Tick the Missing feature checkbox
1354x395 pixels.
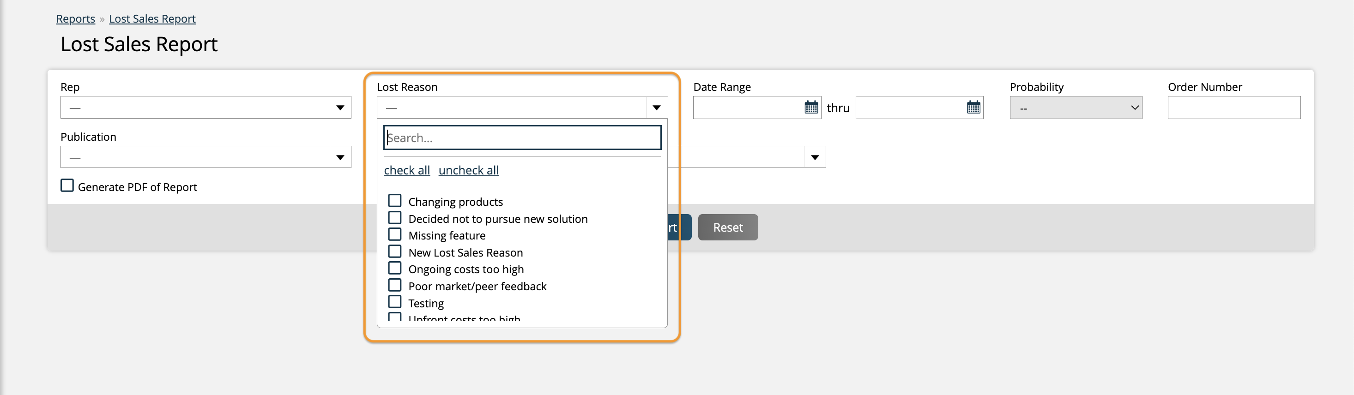click(395, 235)
